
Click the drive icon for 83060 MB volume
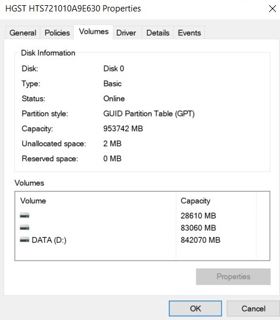point(25,227)
